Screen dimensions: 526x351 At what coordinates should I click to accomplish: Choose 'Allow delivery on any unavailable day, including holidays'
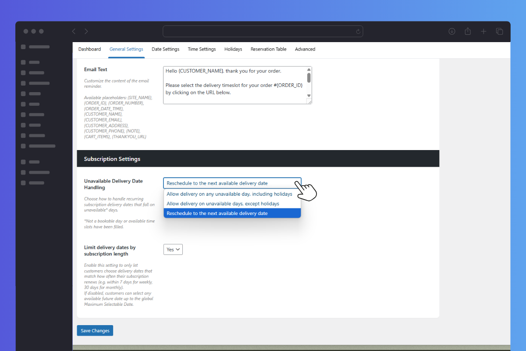229,194
